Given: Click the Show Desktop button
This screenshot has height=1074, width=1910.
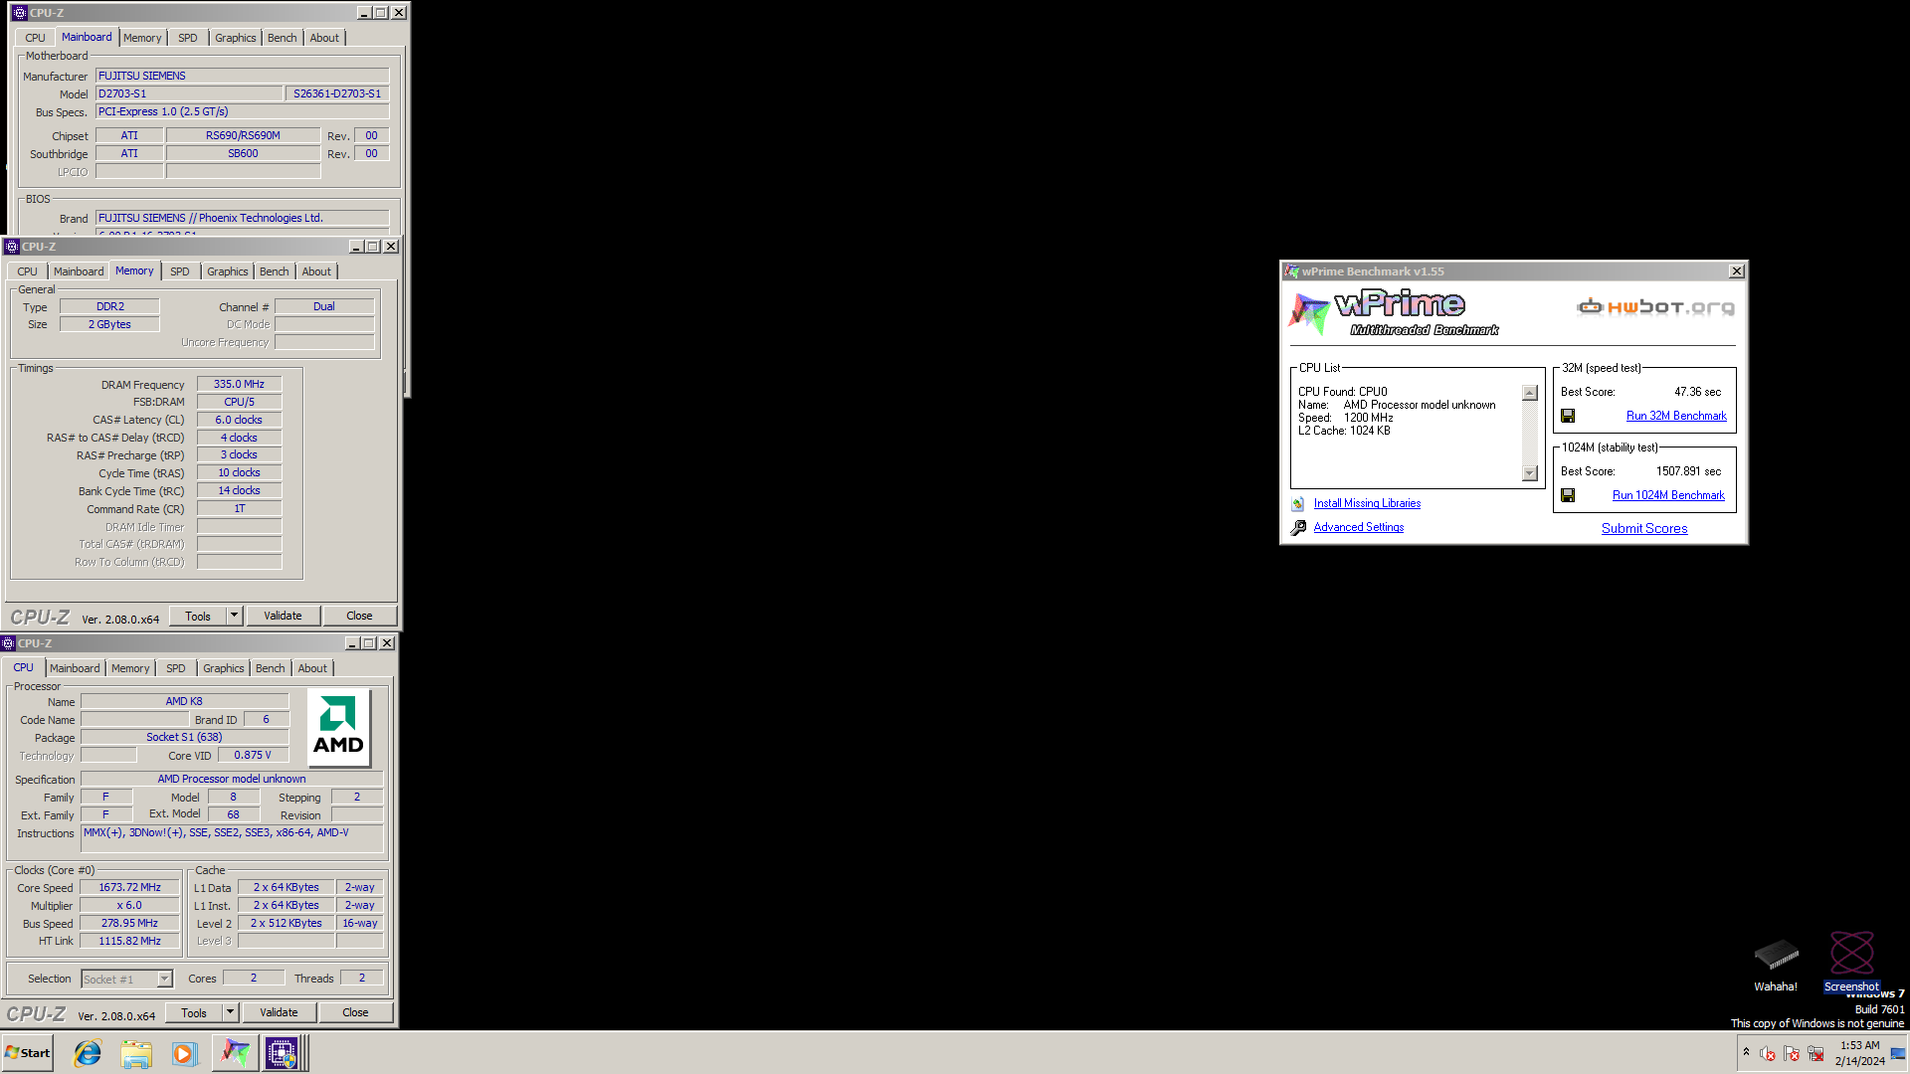Looking at the screenshot, I should click(x=1898, y=1053).
